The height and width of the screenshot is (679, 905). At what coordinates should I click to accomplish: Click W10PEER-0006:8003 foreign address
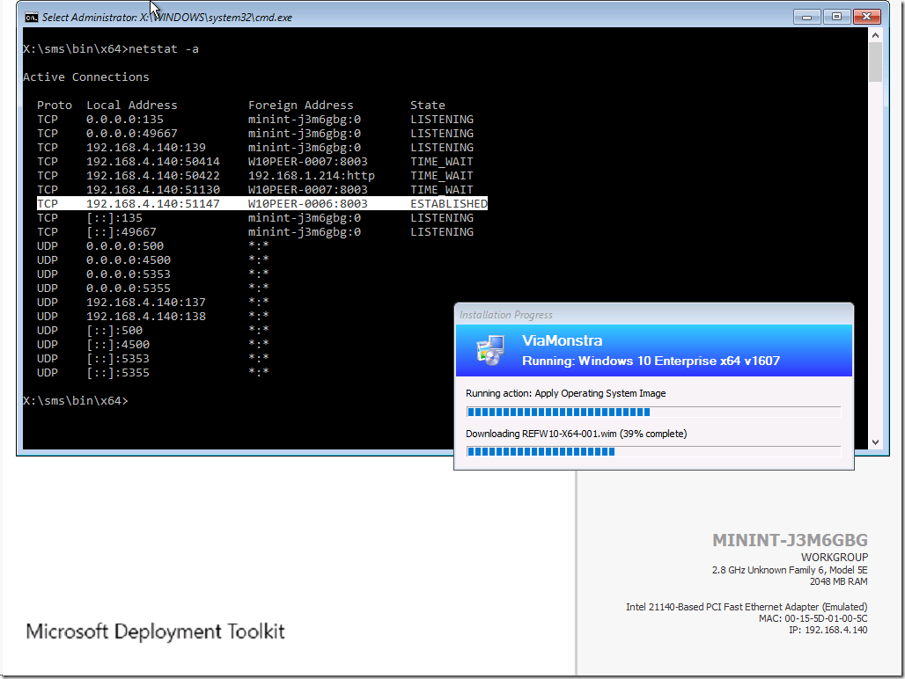[307, 203]
